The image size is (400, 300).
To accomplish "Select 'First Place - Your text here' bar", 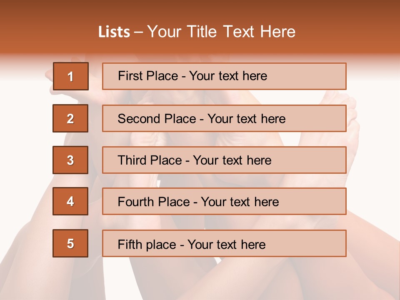I will tap(224, 76).
